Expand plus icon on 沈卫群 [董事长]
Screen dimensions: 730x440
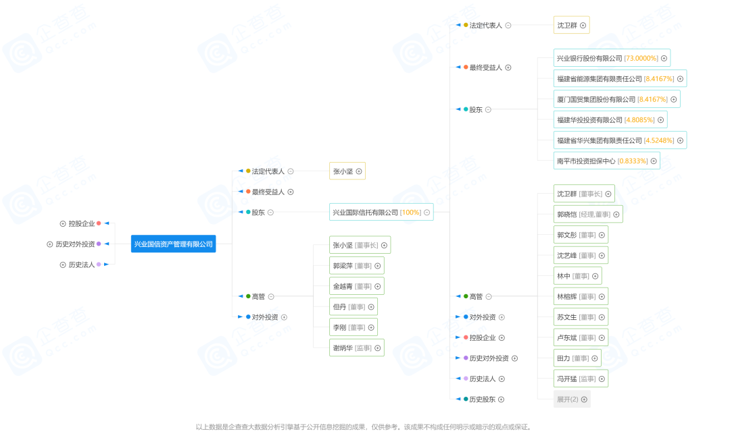coord(608,194)
